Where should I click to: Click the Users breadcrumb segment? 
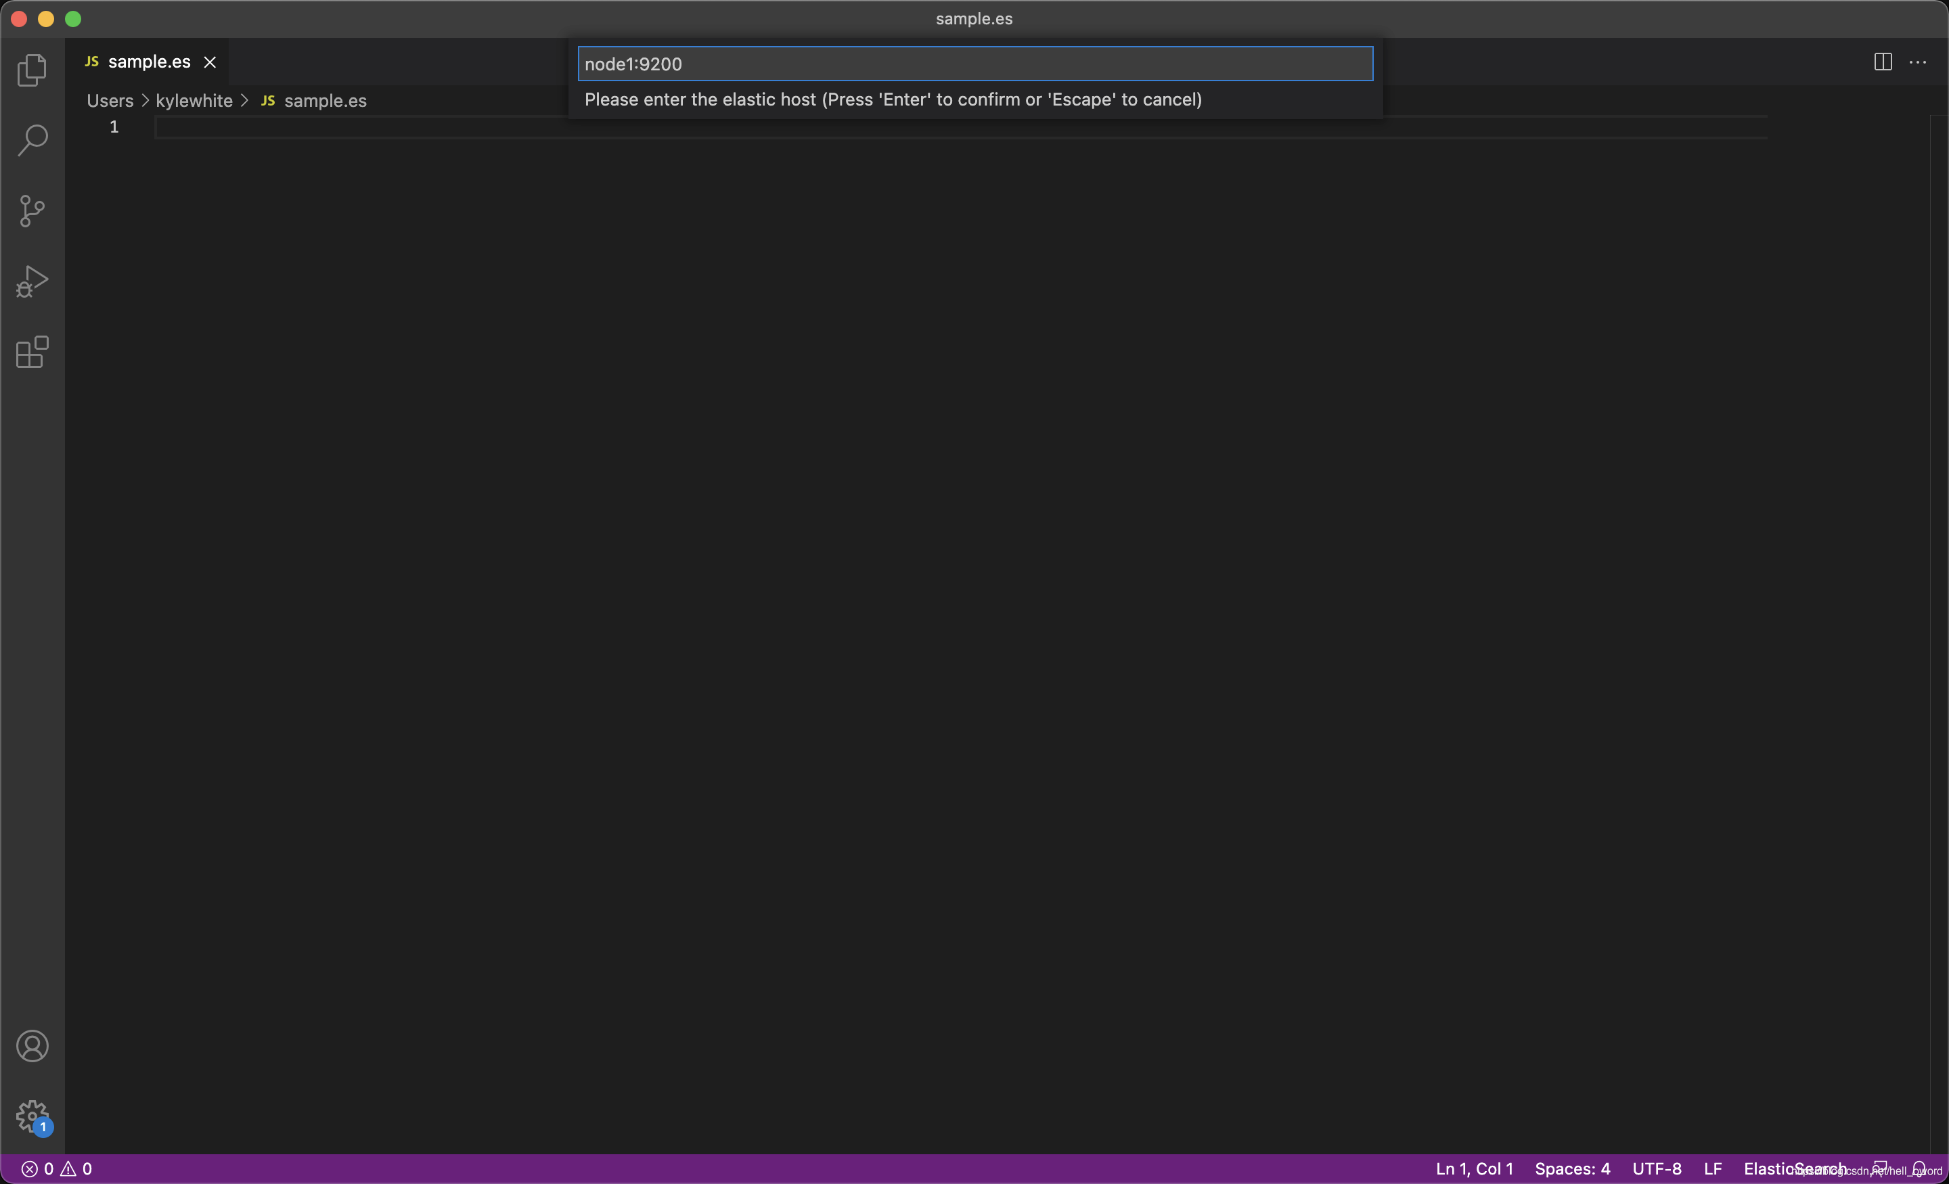tap(110, 100)
